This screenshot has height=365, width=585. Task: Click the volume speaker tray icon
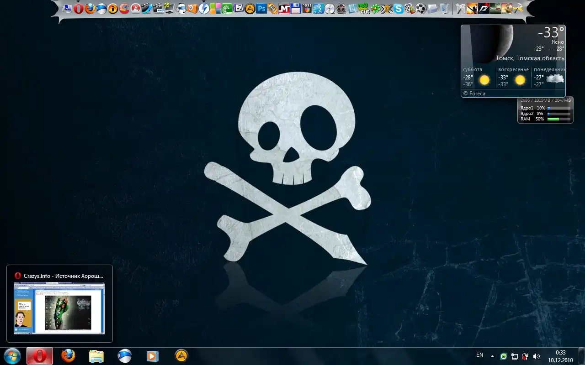[537, 356]
